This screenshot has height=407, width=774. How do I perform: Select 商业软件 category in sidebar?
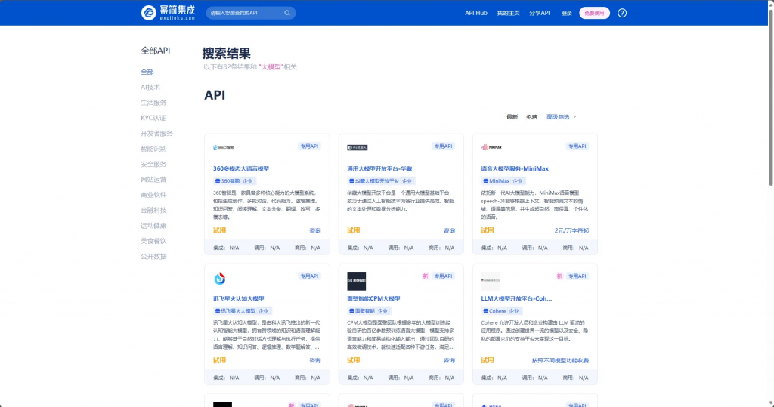pyautogui.click(x=153, y=195)
